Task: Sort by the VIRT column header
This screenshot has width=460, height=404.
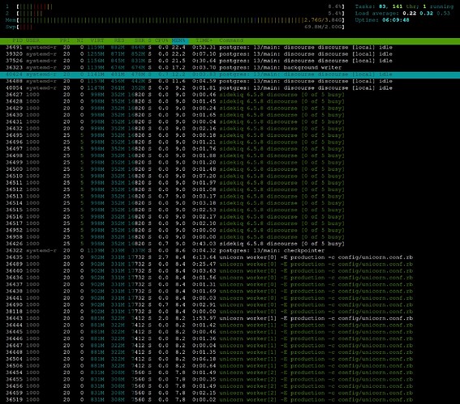Action: (97, 40)
